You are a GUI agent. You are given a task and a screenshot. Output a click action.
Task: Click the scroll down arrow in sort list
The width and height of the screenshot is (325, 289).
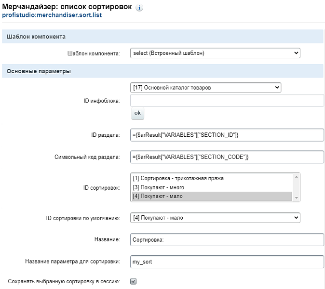(x=297, y=197)
